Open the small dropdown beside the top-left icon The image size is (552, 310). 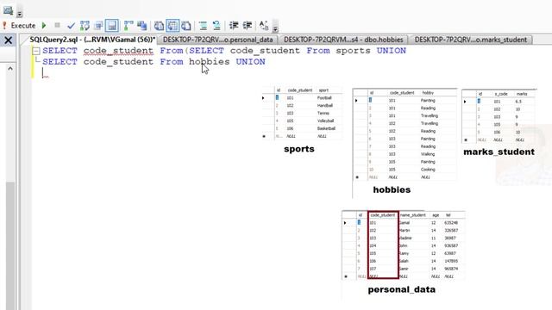(19, 14)
